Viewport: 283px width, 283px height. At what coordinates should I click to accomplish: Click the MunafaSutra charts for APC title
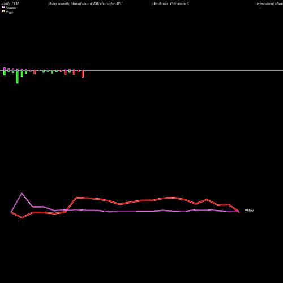(x=85, y=3)
